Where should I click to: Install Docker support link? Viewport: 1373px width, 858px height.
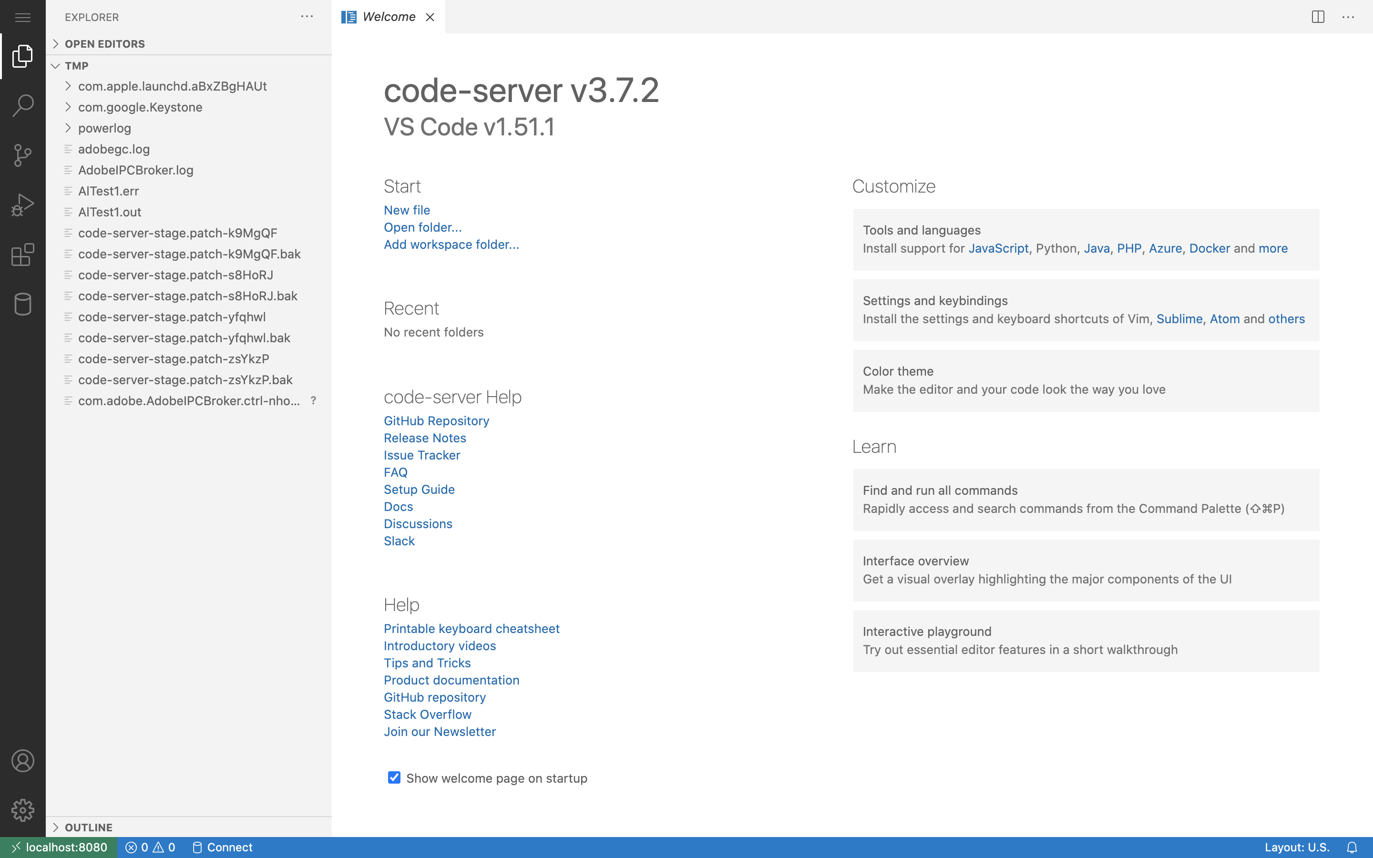pyautogui.click(x=1209, y=248)
